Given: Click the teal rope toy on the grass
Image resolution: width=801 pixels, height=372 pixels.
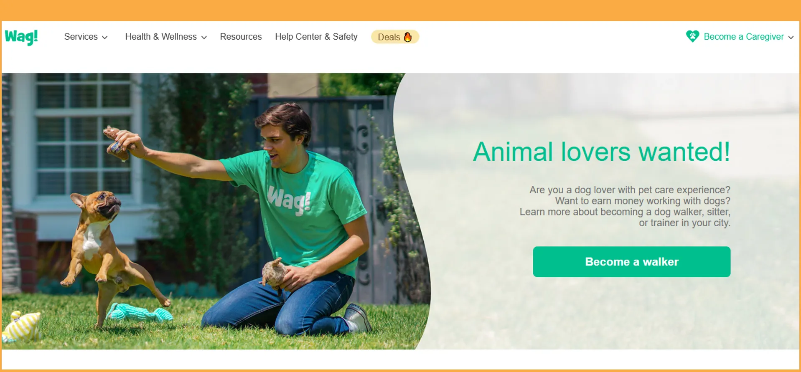Looking at the screenshot, I should coord(139,312).
